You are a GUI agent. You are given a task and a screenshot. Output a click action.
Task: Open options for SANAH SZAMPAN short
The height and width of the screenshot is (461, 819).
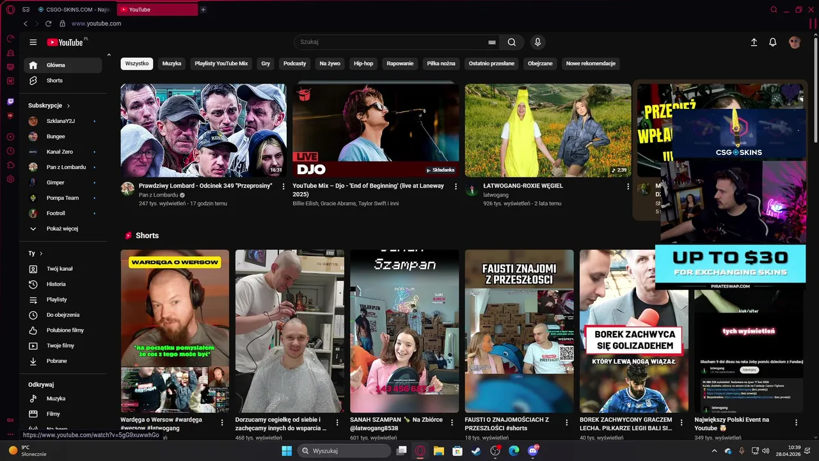point(452,423)
